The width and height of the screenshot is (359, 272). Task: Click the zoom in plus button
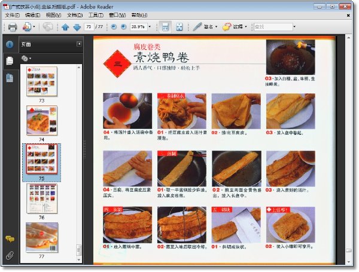123,27
